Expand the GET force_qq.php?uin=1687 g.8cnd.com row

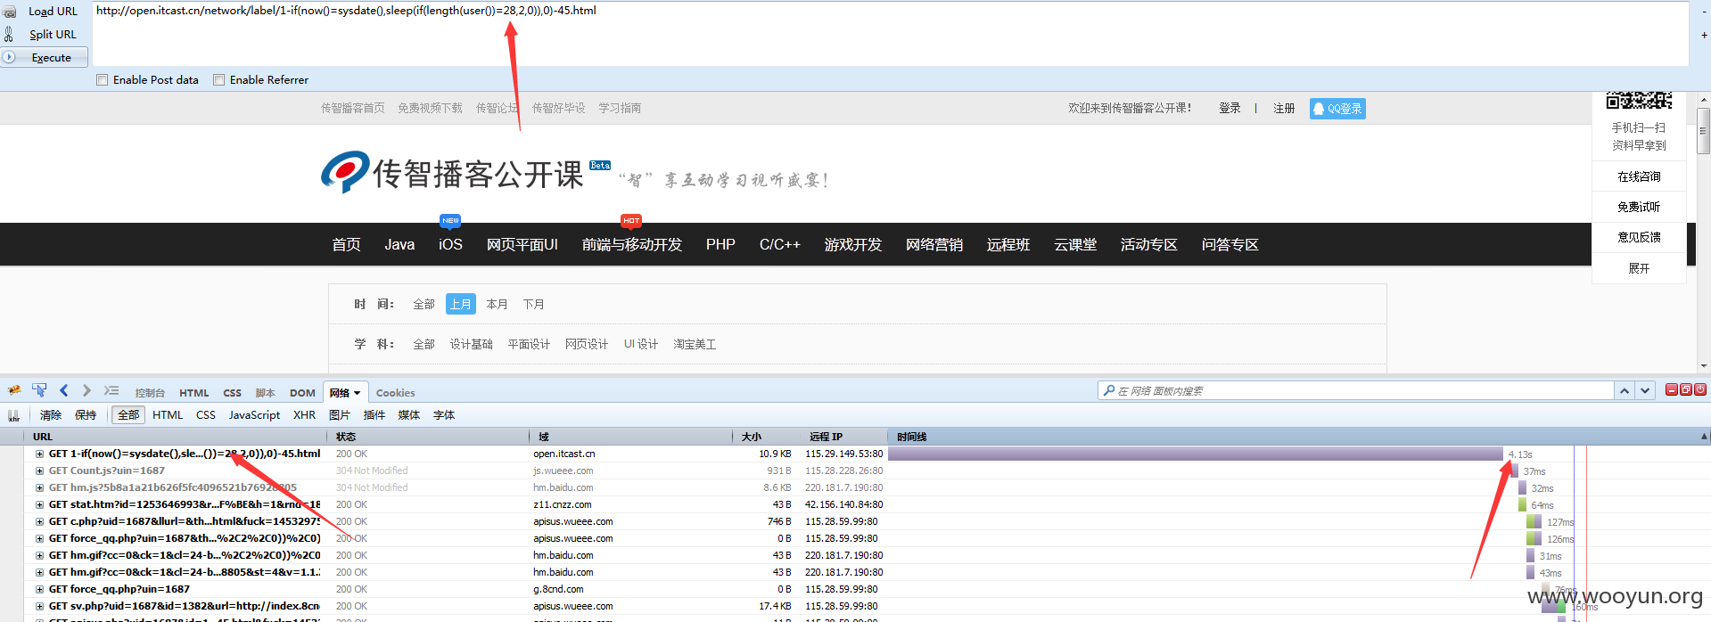tap(39, 589)
